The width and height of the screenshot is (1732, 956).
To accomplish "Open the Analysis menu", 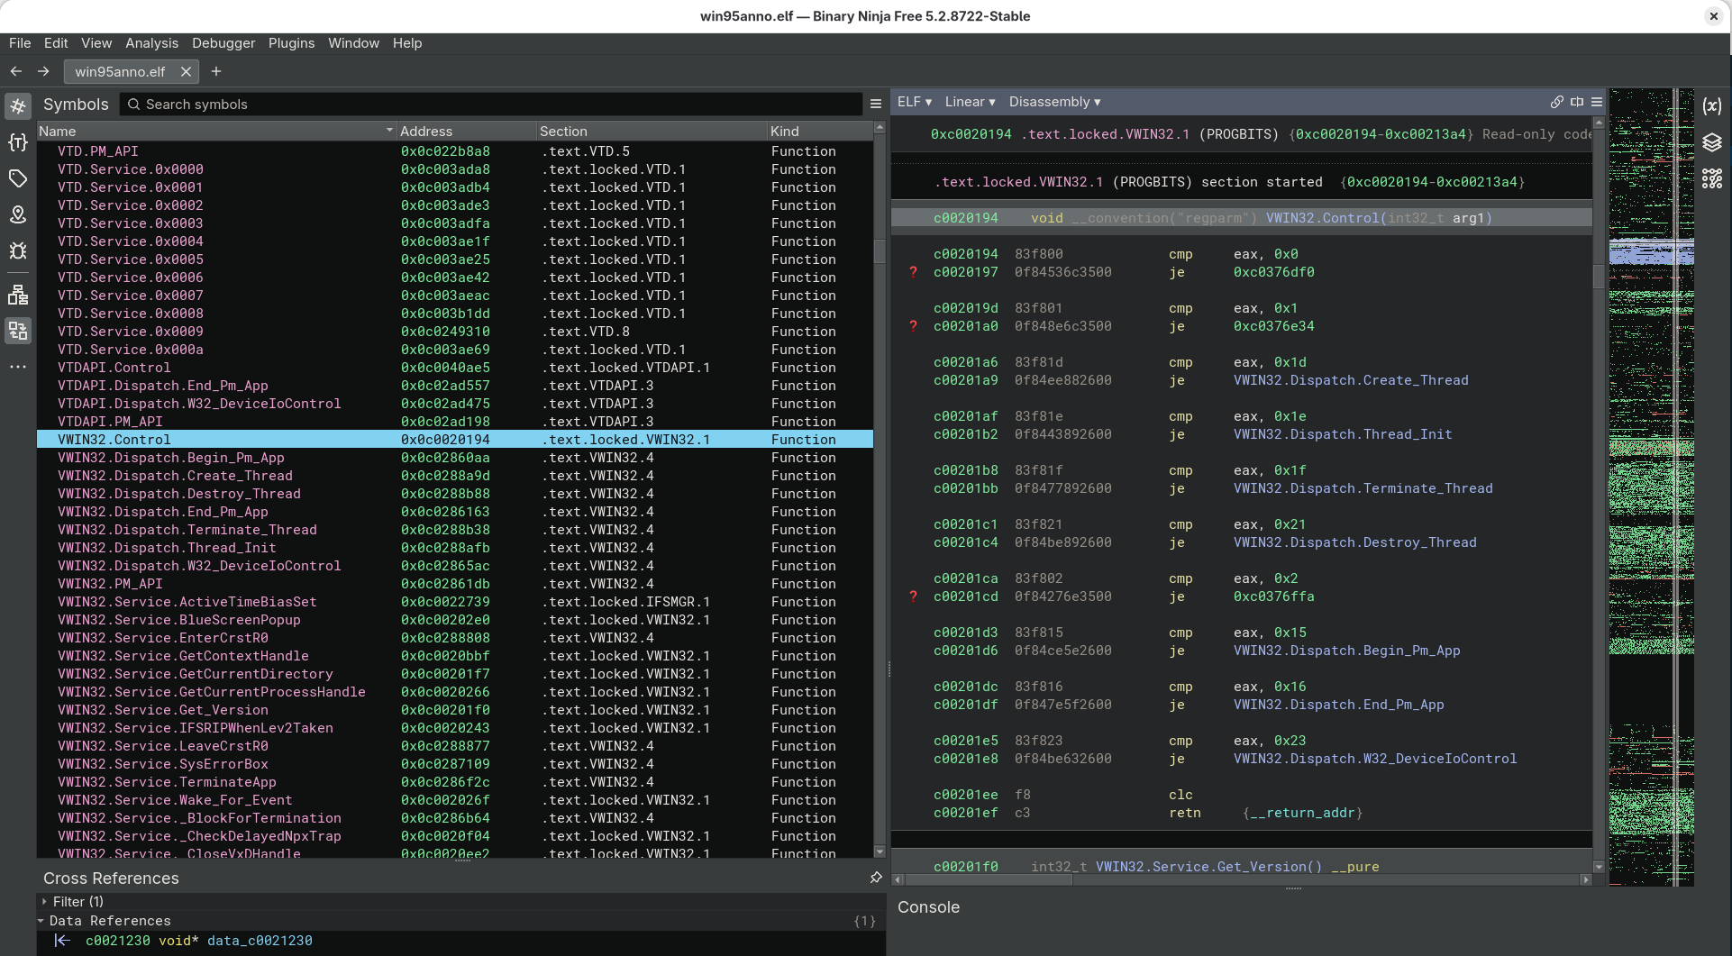I will click(151, 43).
